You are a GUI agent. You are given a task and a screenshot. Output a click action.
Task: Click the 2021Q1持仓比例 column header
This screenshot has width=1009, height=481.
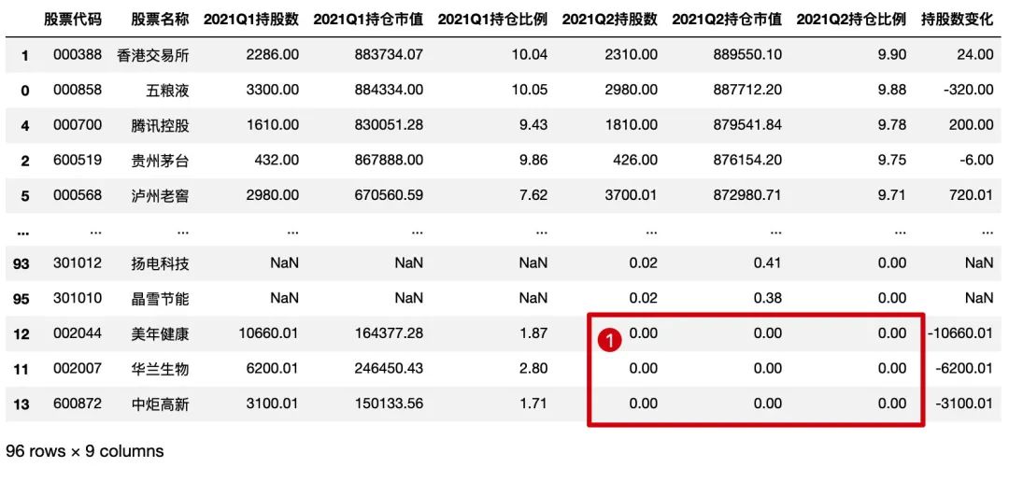[493, 20]
